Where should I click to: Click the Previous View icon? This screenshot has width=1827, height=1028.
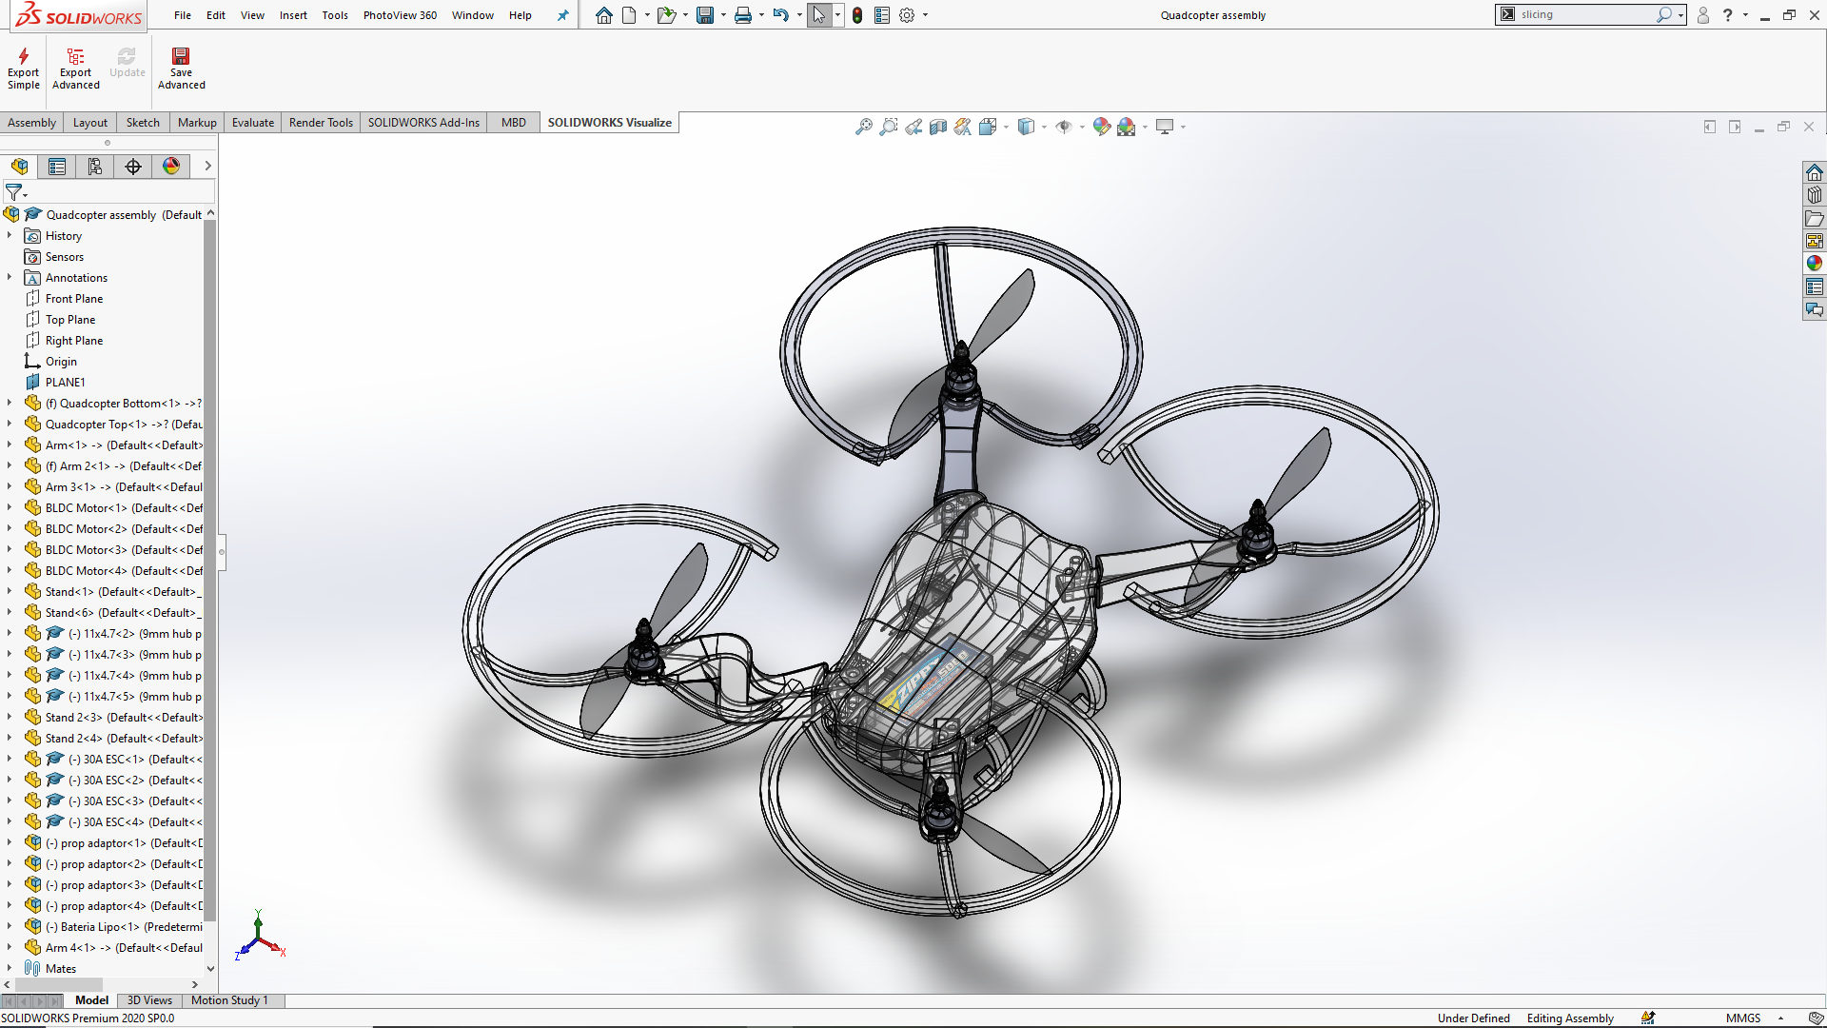click(913, 127)
